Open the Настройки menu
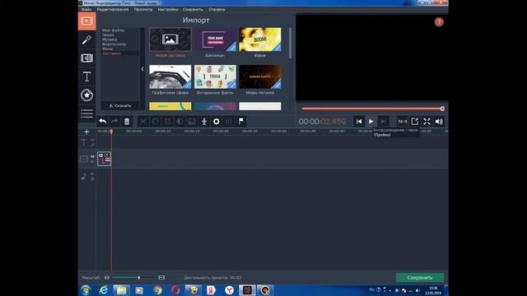 168,9
